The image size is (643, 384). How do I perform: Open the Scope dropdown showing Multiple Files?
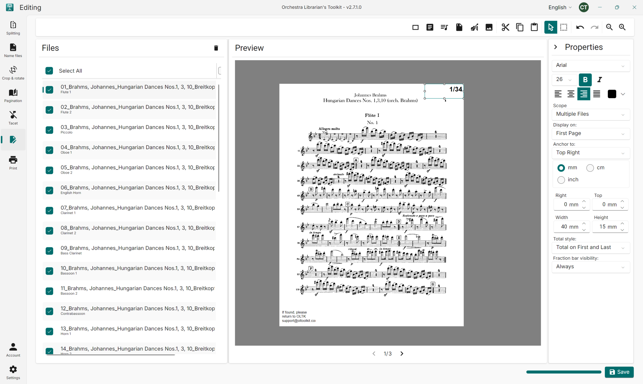point(591,114)
